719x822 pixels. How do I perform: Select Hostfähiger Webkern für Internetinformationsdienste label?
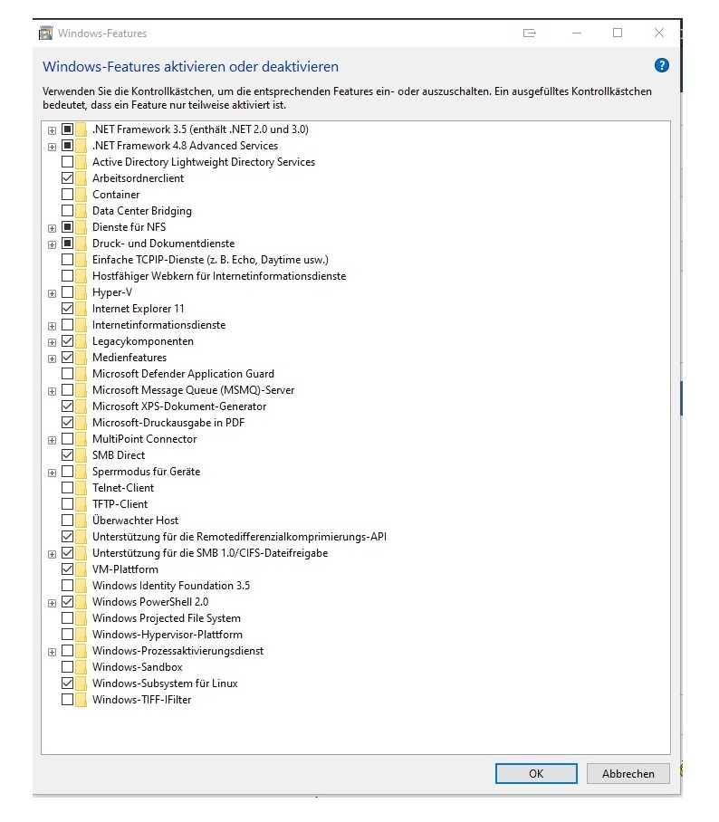[x=219, y=276]
